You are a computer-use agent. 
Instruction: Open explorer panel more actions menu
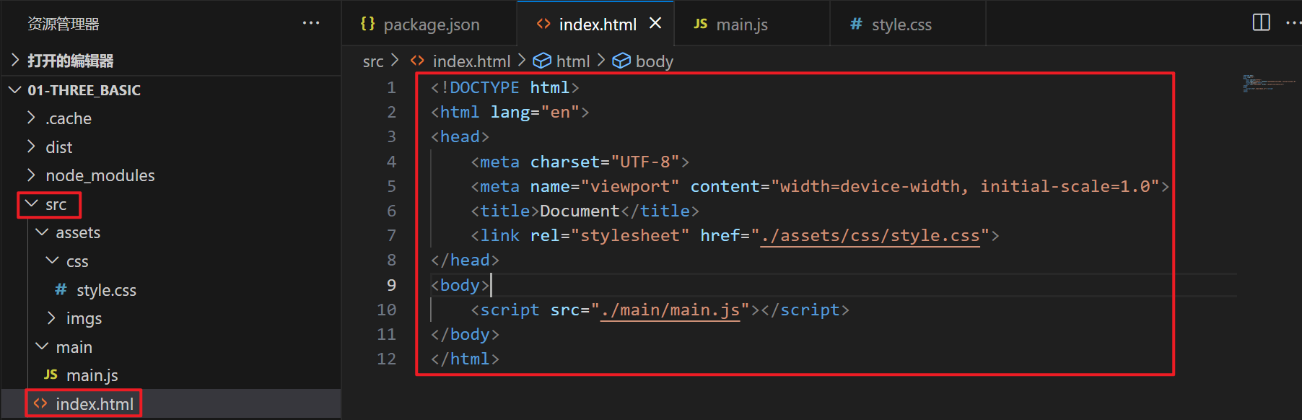point(311,23)
